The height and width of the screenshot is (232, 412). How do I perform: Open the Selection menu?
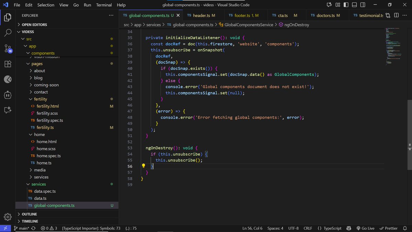(46, 5)
